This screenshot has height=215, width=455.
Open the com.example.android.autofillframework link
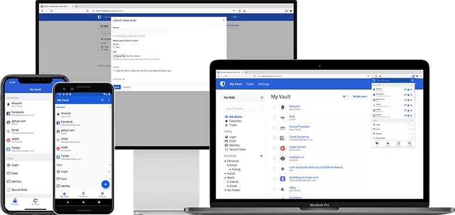316,167
